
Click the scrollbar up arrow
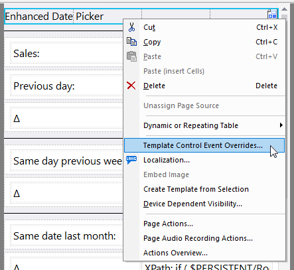(284, 9)
